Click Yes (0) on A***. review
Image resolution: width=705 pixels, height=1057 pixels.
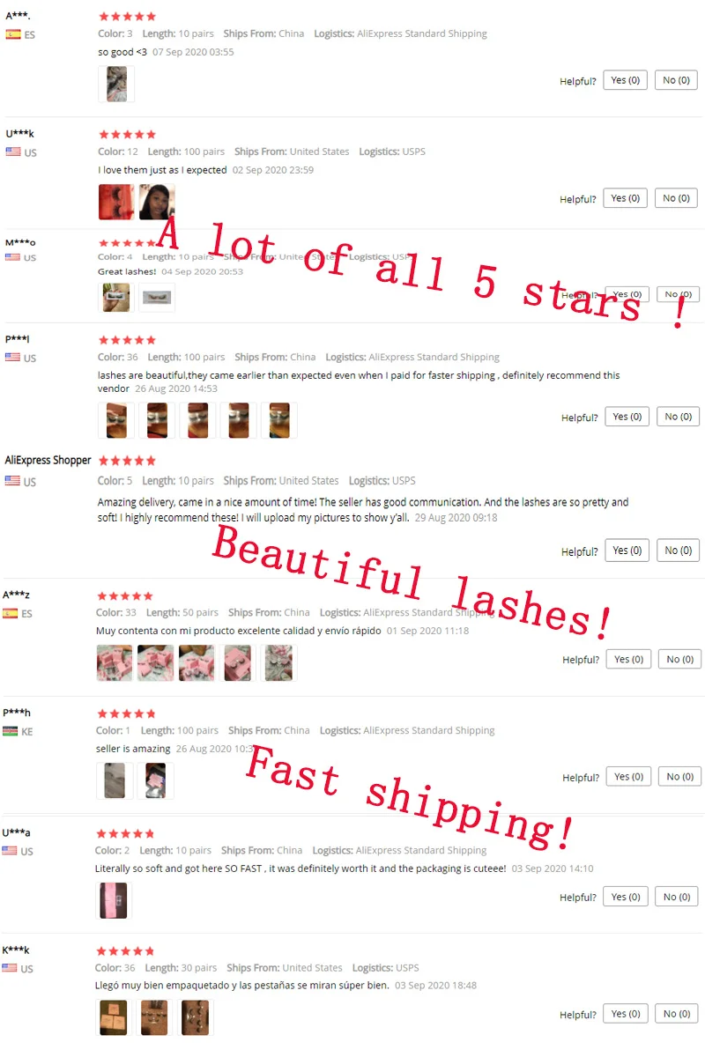(x=626, y=80)
